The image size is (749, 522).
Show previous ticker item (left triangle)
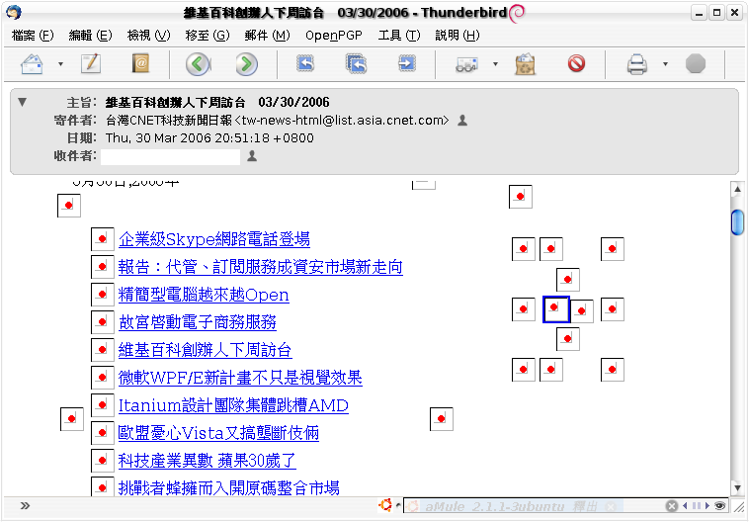coord(685,506)
